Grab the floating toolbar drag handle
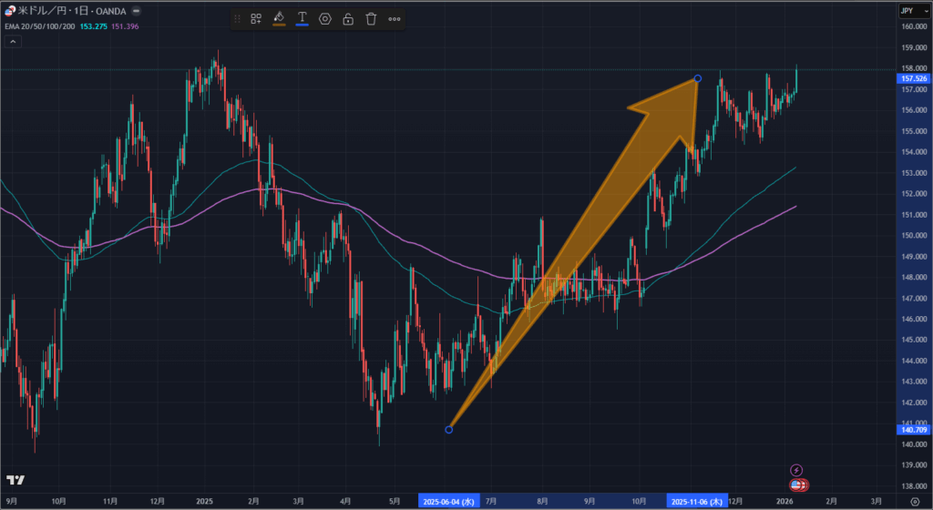The height and width of the screenshot is (510, 933). (238, 18)
